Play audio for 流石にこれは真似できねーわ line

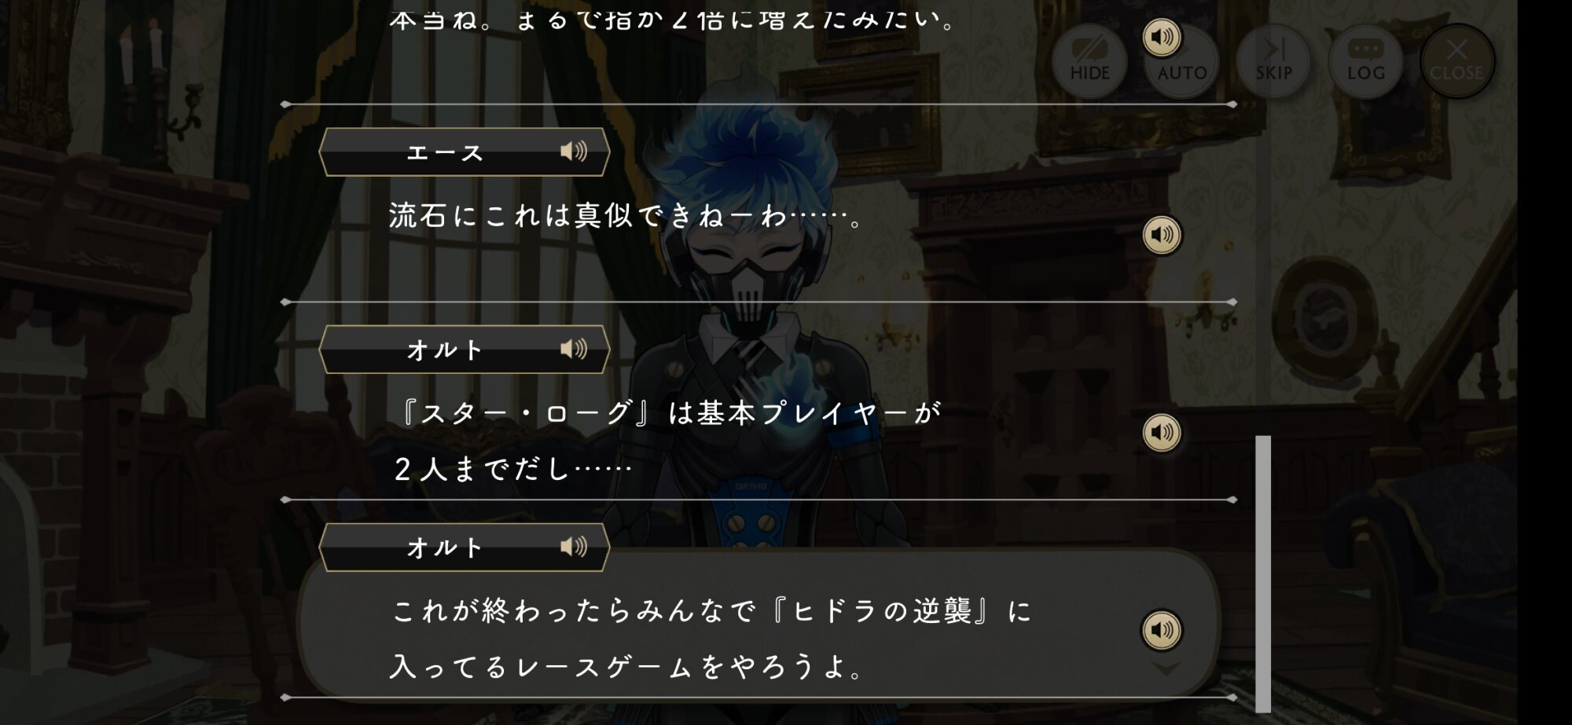[x=1162, y=235]
